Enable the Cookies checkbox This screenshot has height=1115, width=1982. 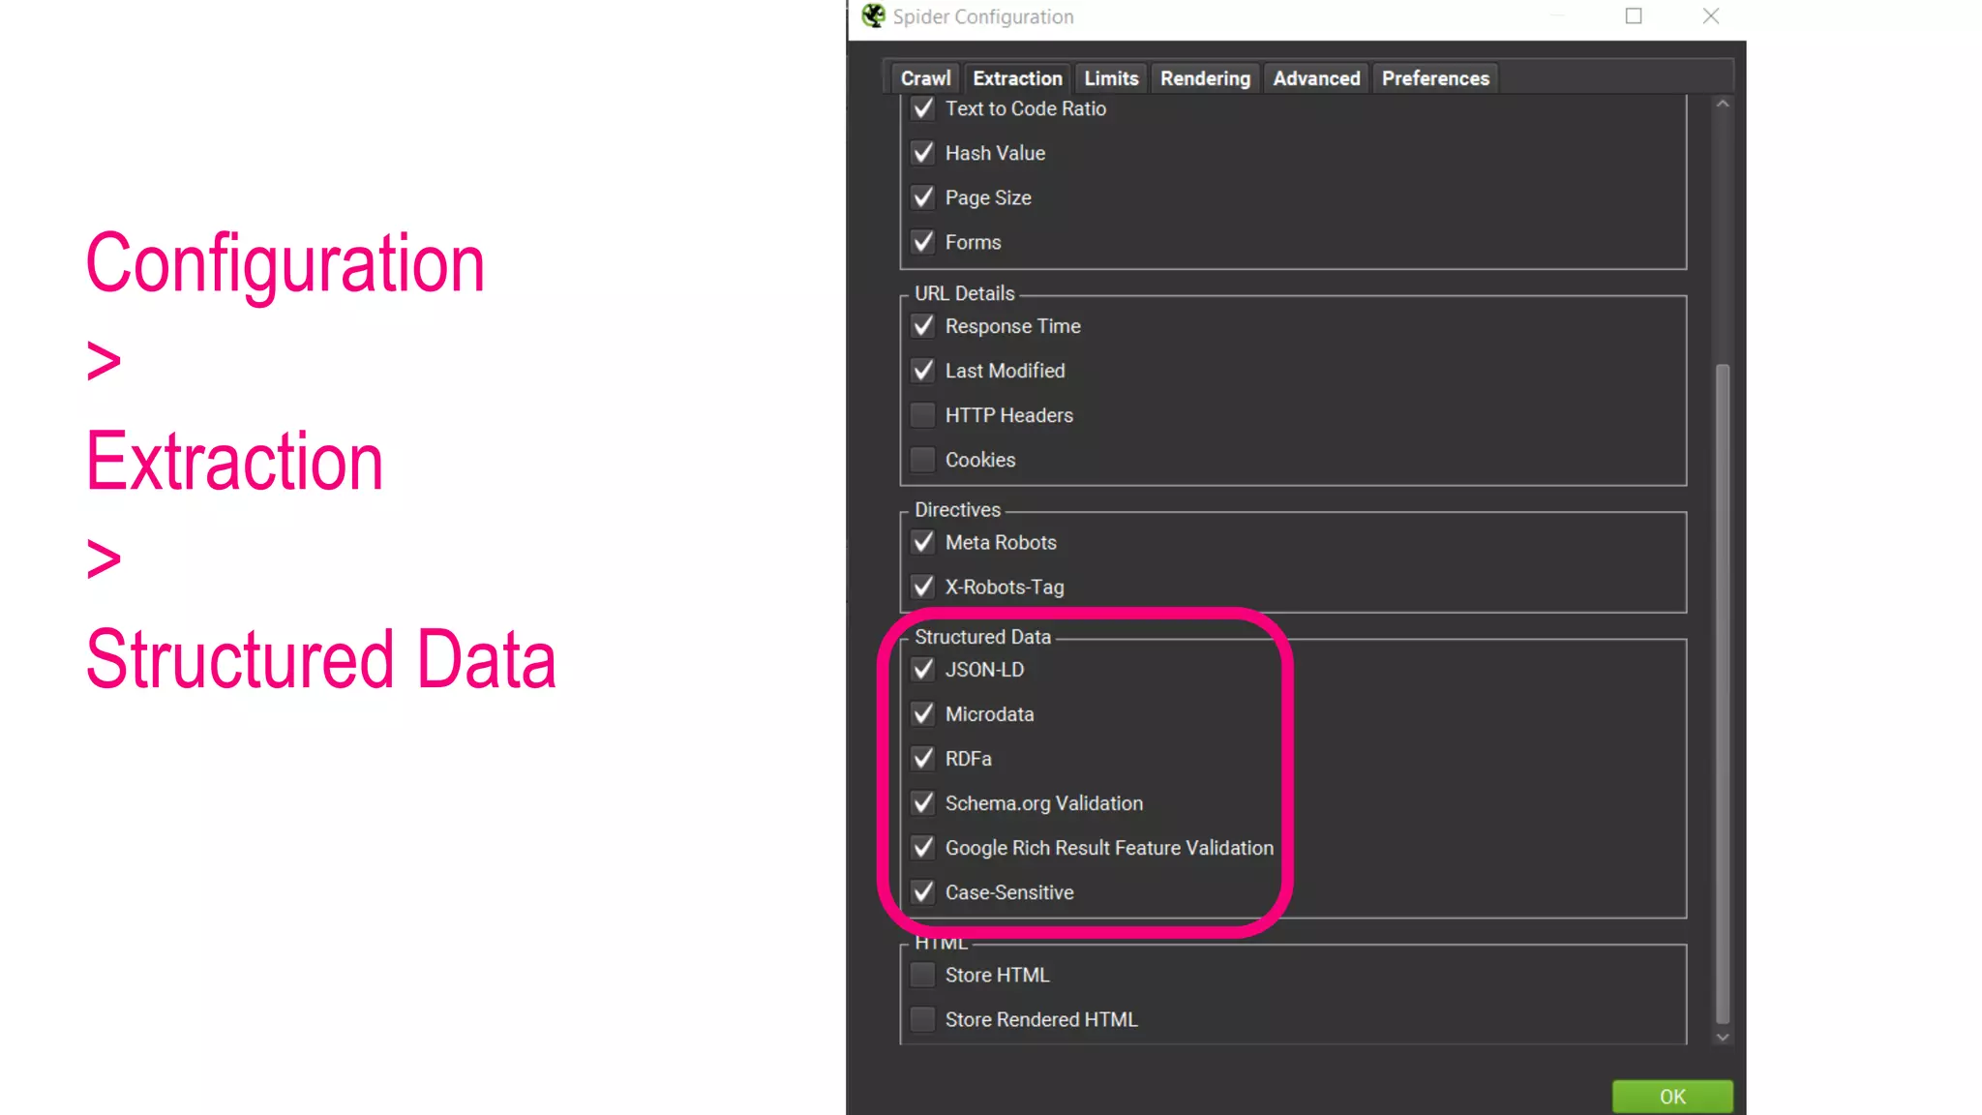(923, 460)
